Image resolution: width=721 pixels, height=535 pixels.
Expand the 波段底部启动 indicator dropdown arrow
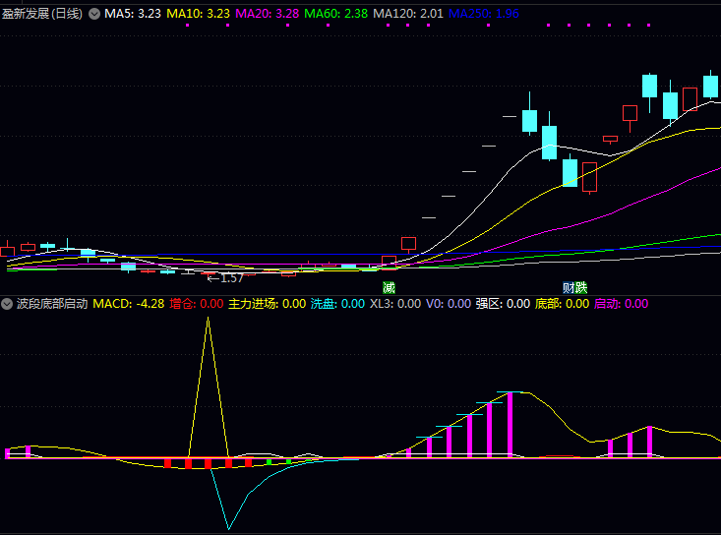[x=8, y=304]
